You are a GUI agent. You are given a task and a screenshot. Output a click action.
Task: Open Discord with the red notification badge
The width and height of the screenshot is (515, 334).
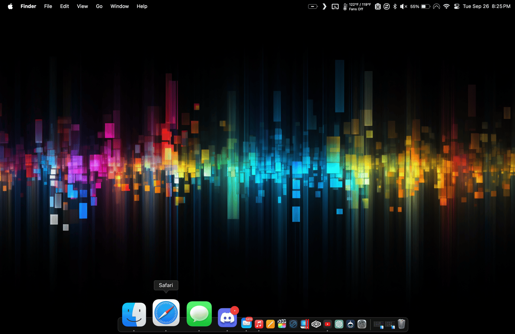click(227, 318)
